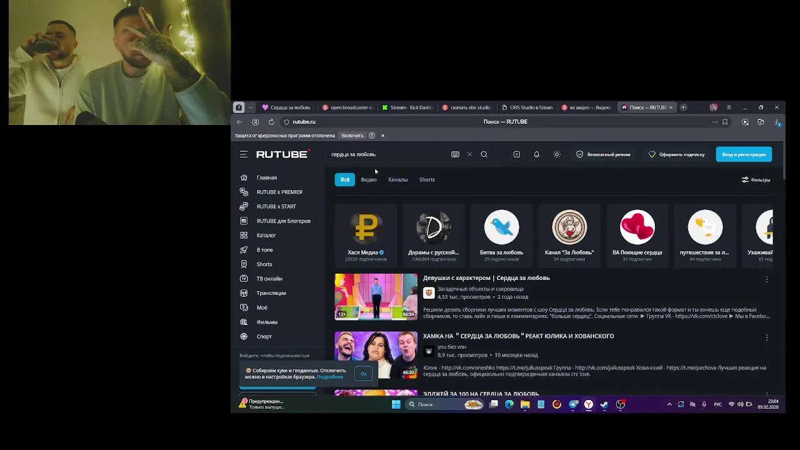Bookmark the page with the bookmark icon

725,122
